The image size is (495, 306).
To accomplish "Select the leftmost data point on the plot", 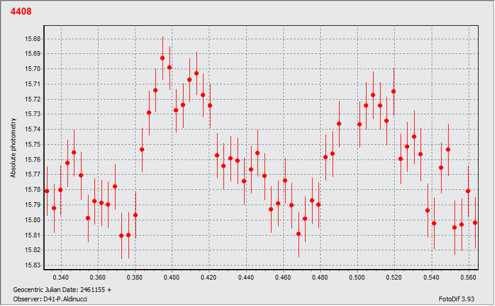I will 47,191.
